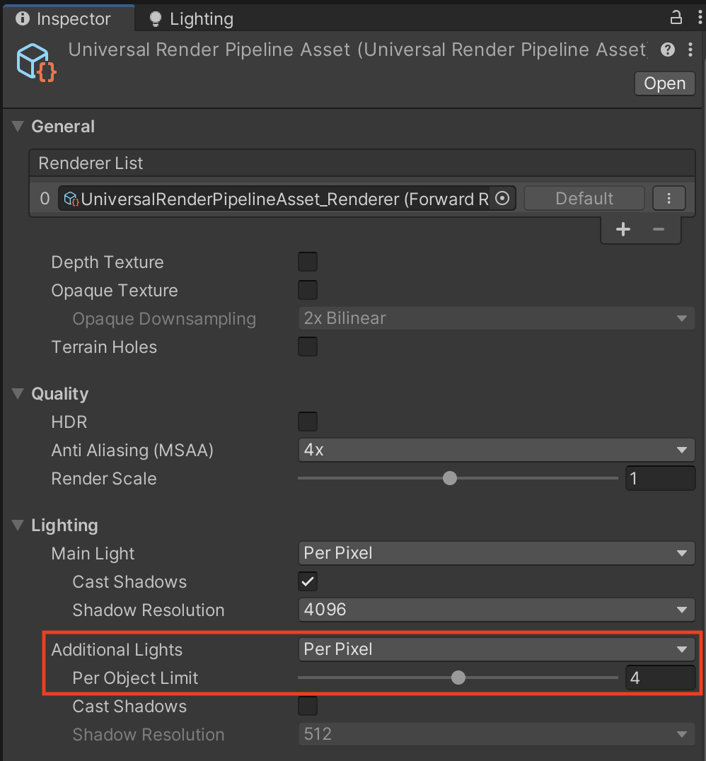
Task: Click the Default renderer button
Action: (x=584, y=199)
